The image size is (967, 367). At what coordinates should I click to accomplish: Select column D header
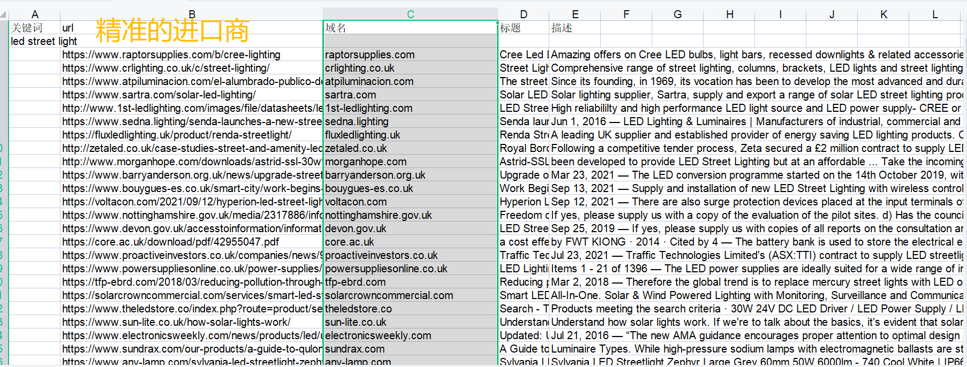[524, 14]
